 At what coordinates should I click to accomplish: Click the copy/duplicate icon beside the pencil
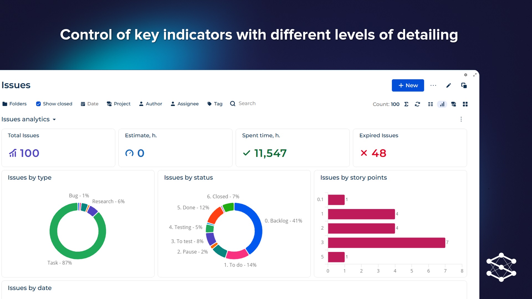(x=464, y=86)
